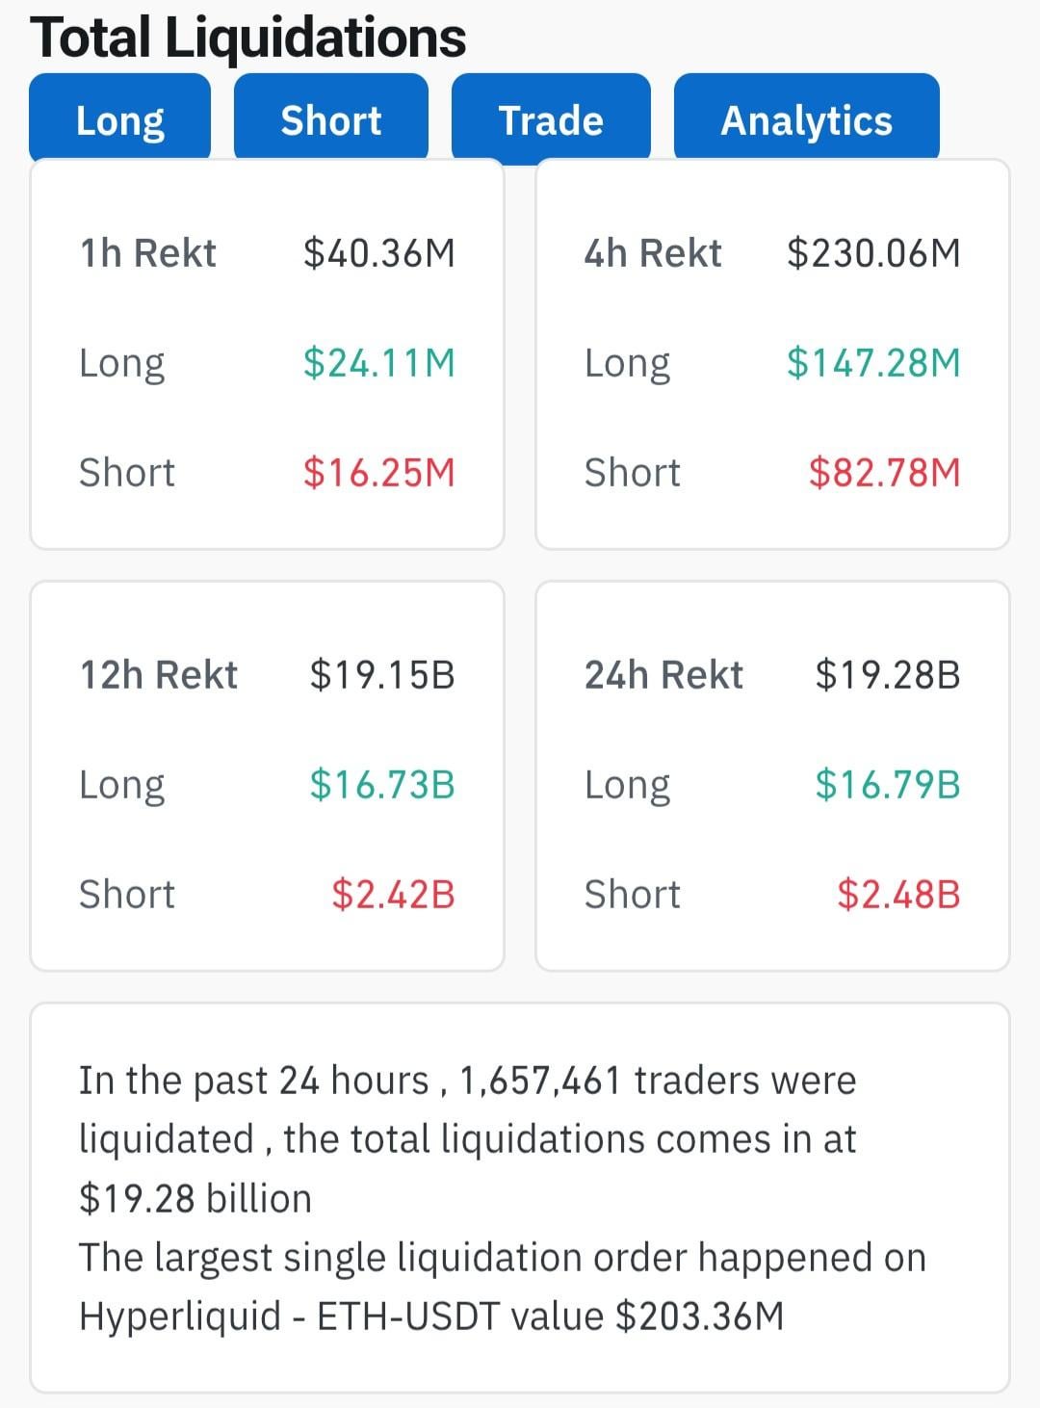Screen dimensions: 1040x1408
Task: Select the 12h Rekt total $19.15B
Action: click(382, 675)
